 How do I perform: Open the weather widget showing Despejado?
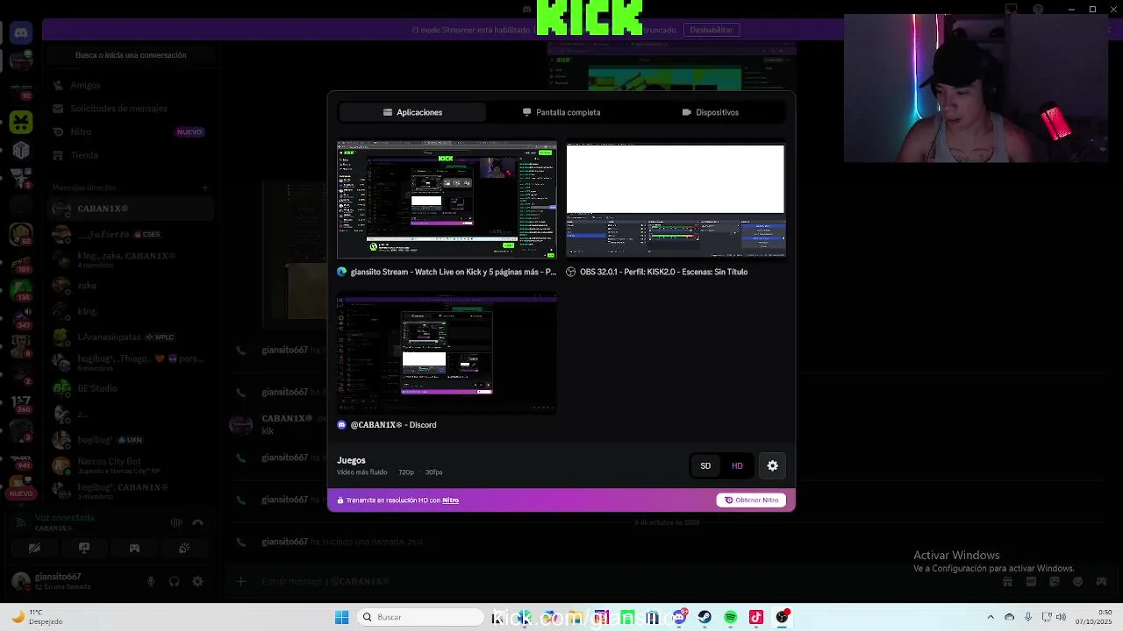click(38, 617)
